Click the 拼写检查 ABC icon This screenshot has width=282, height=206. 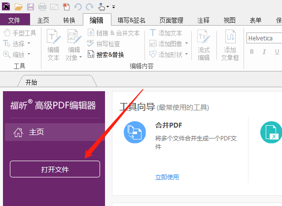click(x=90, y=43)
